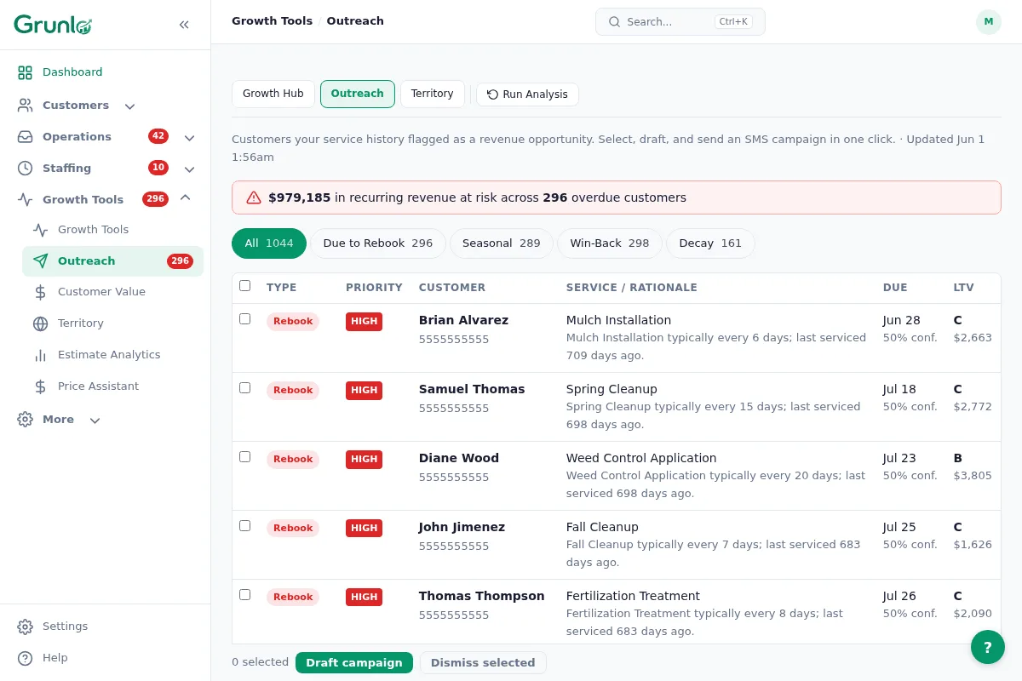The width and height of the screenshot is (1022, 681).
Task: Click the Outreach 296 sidebar badge
Action: point(180,261)
